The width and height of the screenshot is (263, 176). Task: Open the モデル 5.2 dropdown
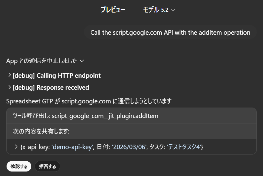pyautogui.click(x=158, y=10)
